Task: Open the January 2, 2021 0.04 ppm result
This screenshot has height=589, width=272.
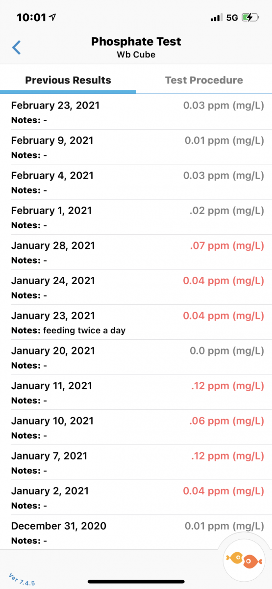Action: coord(136,498)
